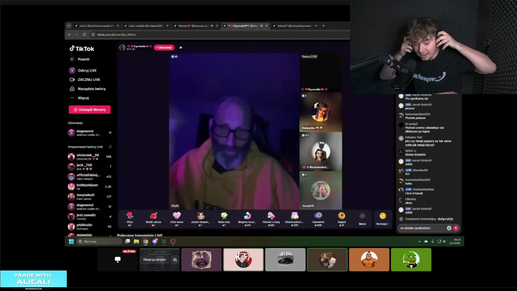The image size is (517, 291).
Task: Click Tomek28 guest thumbnail
Action: 321,190
